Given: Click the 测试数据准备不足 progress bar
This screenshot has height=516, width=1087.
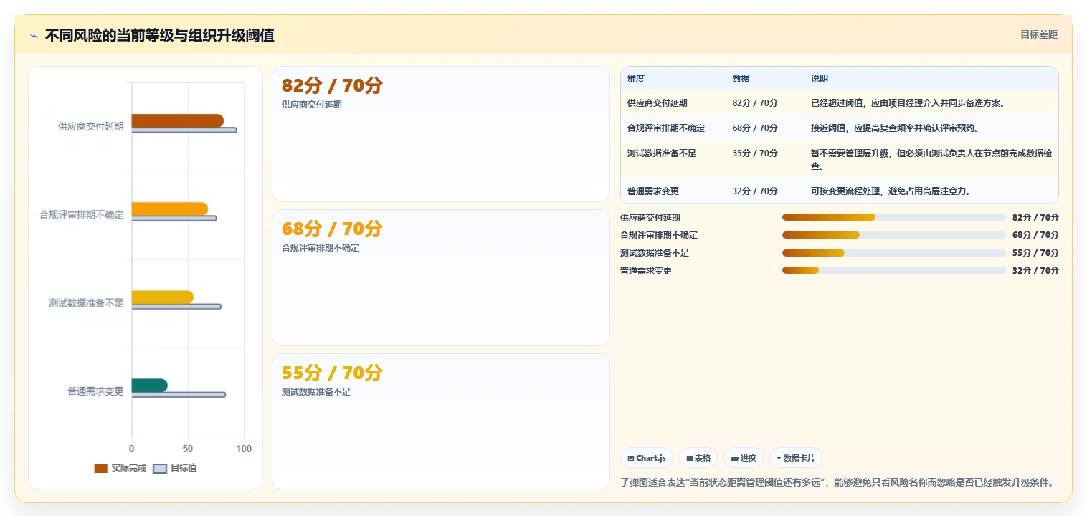Looking at the screenshot, I should [x=894, y=253].
